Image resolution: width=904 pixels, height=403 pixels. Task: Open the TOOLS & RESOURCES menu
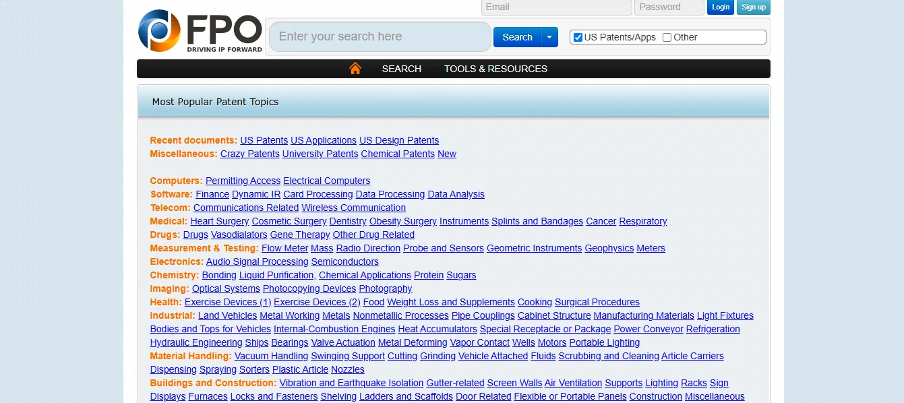[x=495, y=69]
